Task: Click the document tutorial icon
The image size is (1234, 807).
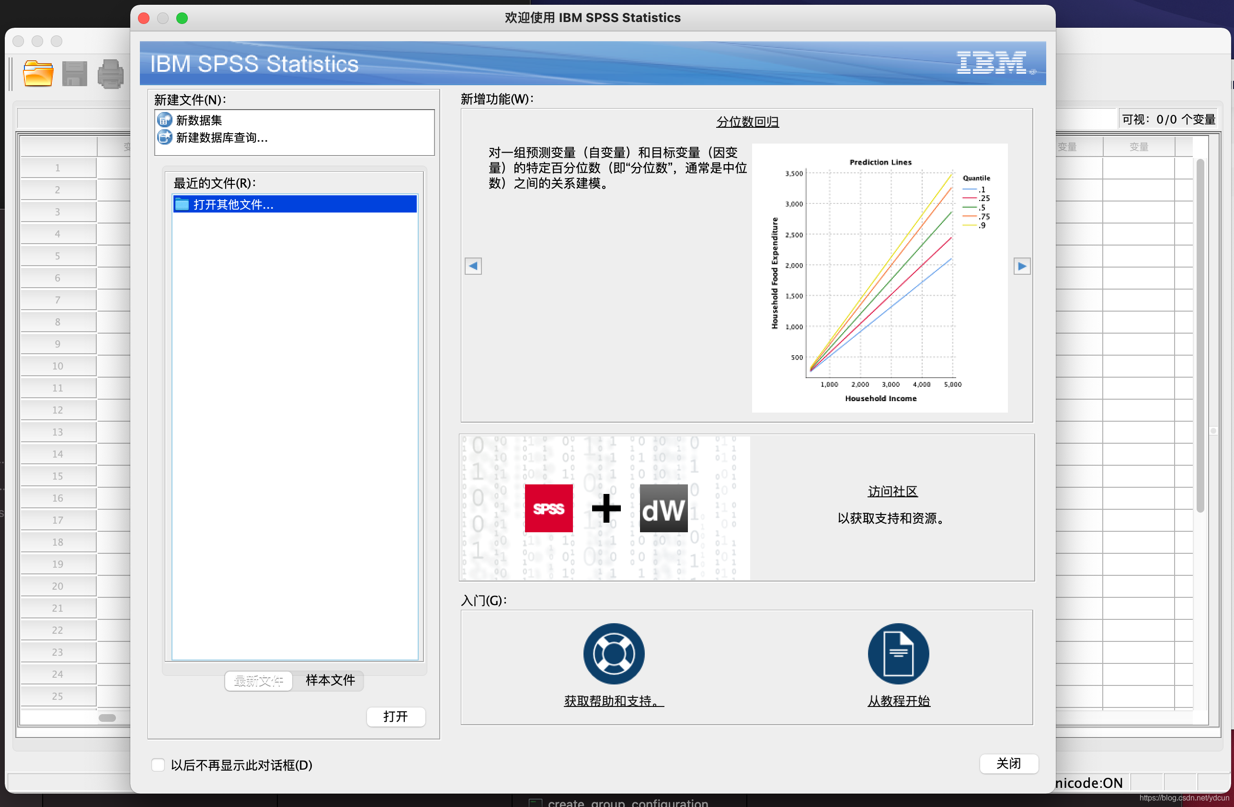Action: click(x=898, y=653)
